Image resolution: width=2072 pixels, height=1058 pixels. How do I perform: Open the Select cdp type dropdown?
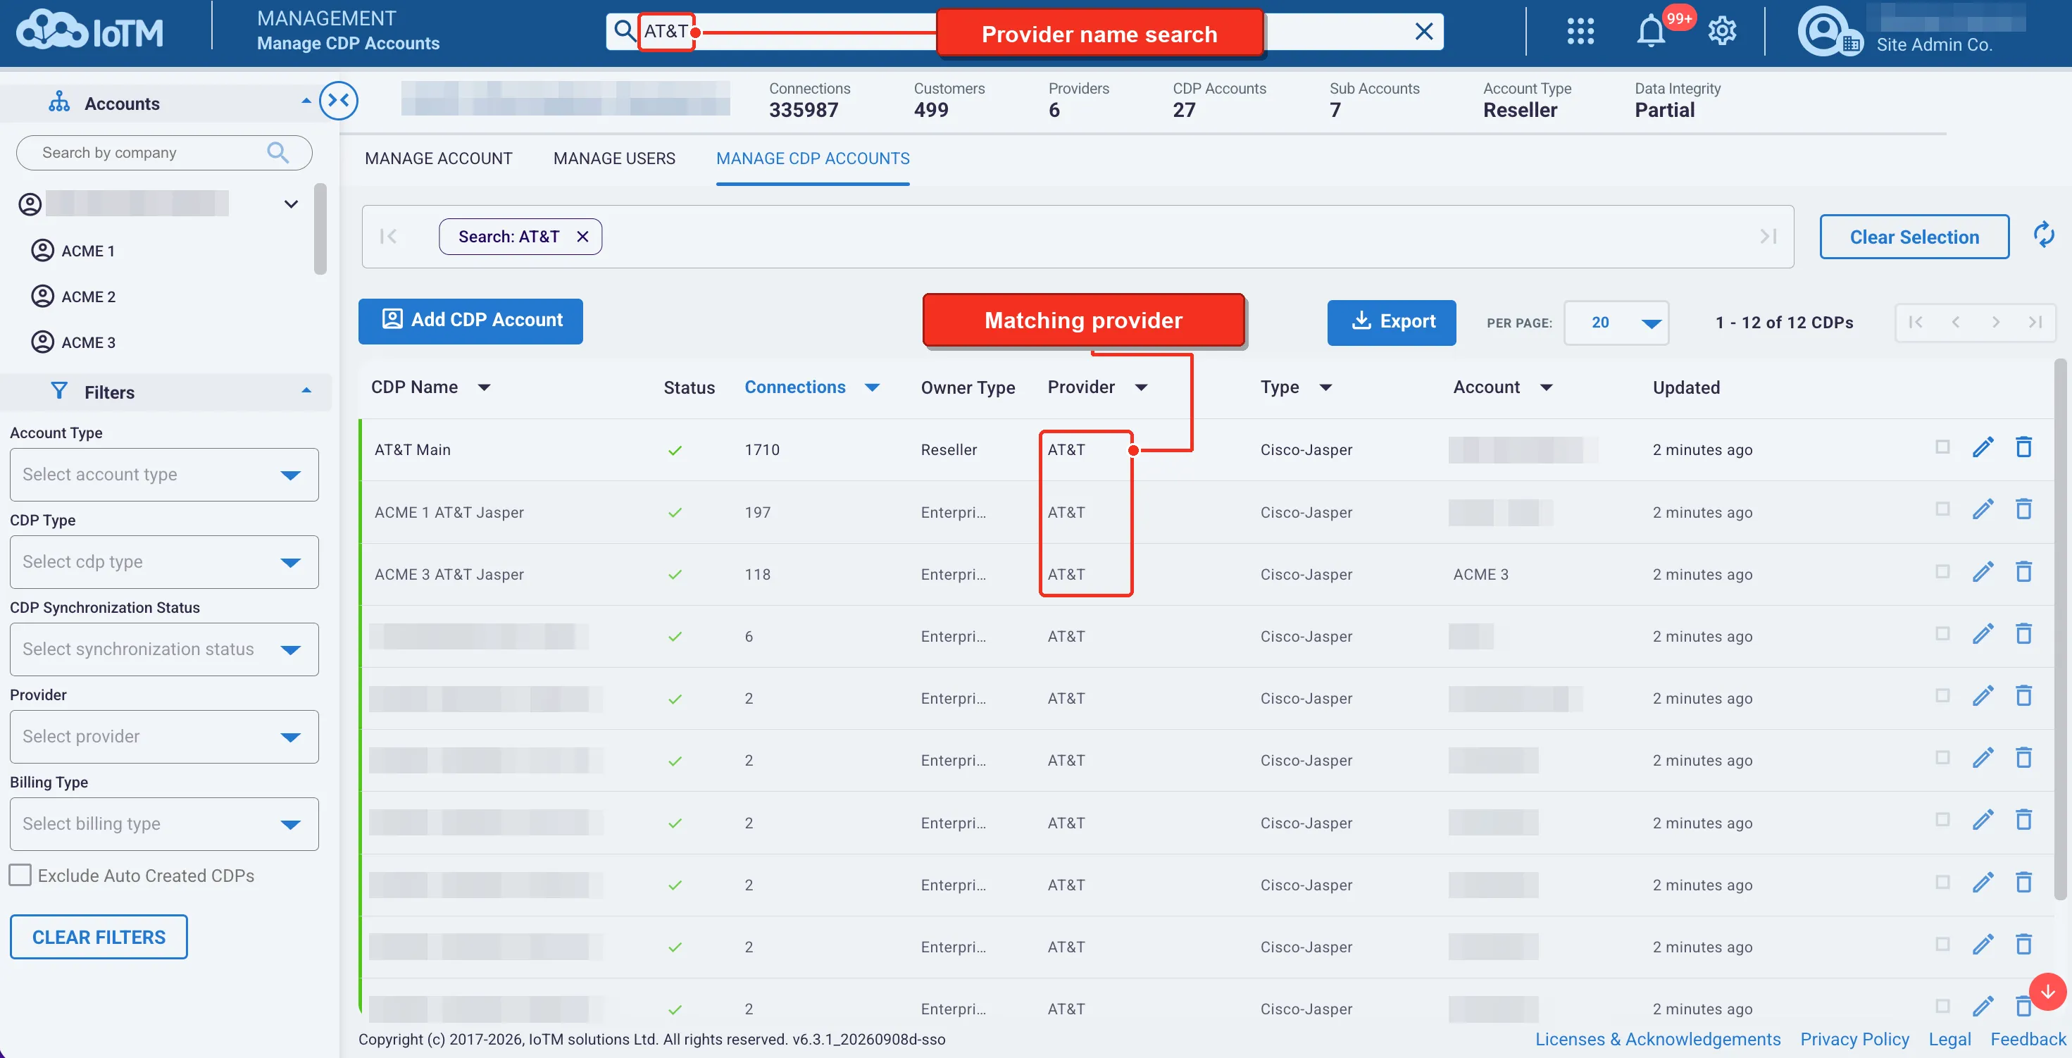[164, 561]
